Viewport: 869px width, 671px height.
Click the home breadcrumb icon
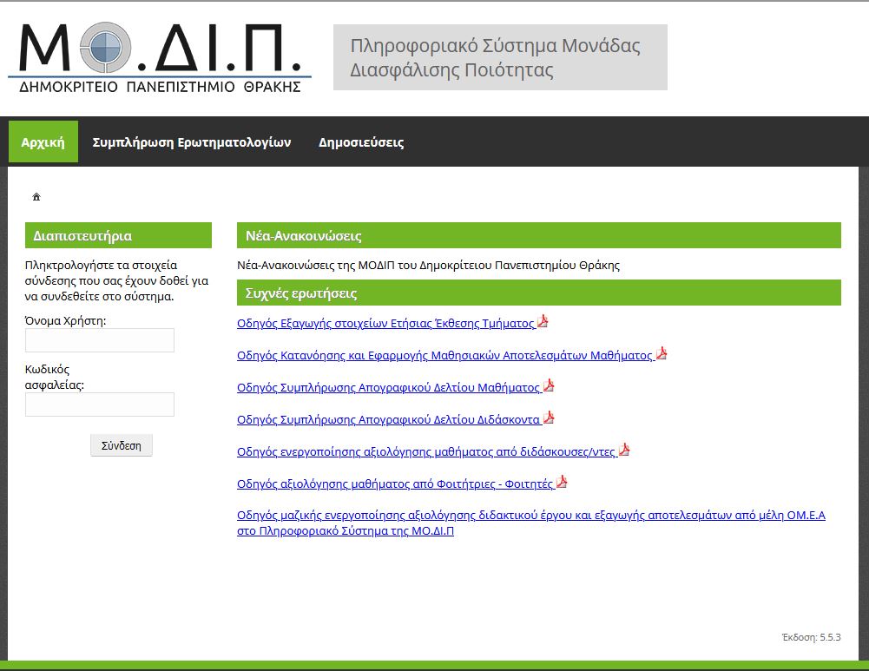[x=36, y=197]
